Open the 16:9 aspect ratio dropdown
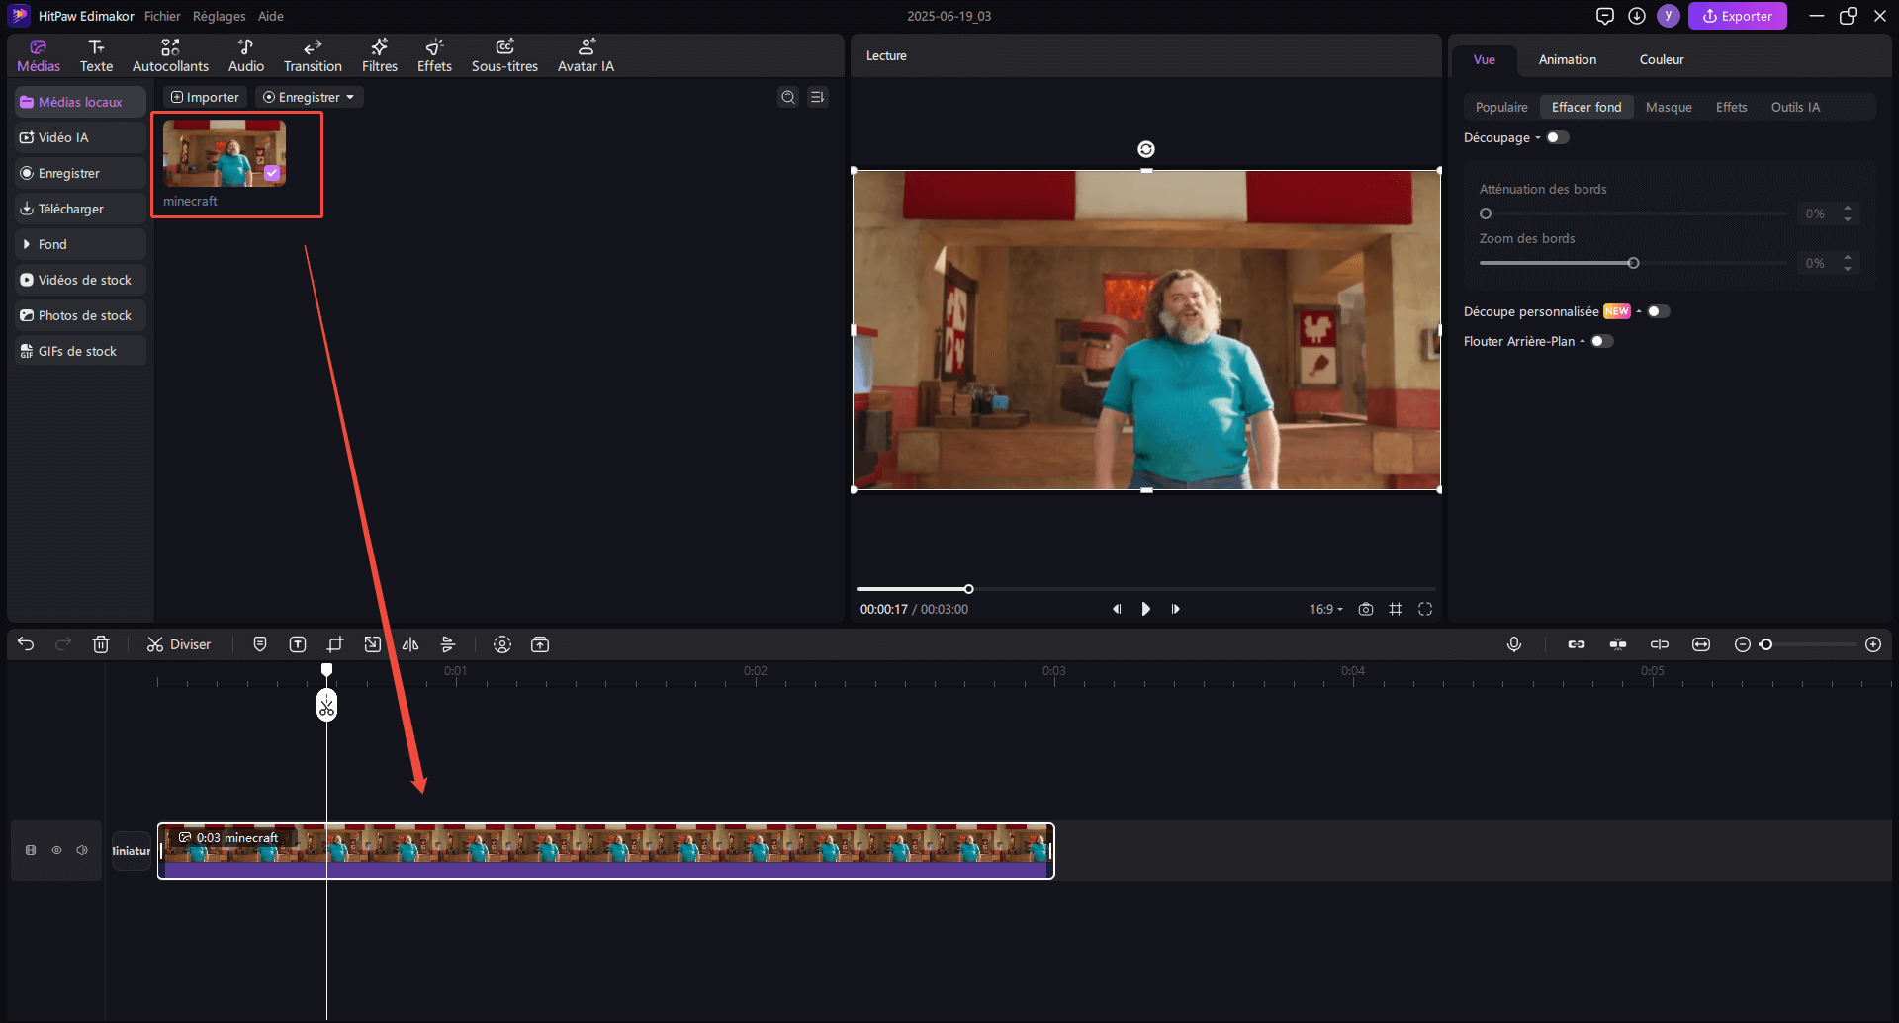Image resolution: width=1899 pixels, height=1023 pixels. click(1326, 609)
